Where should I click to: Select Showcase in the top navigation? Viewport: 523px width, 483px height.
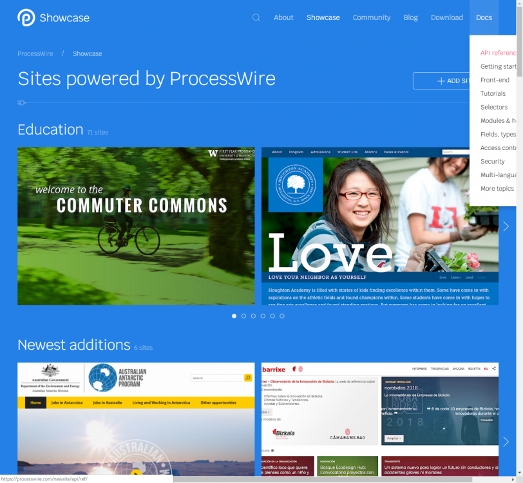pos(323,17)
